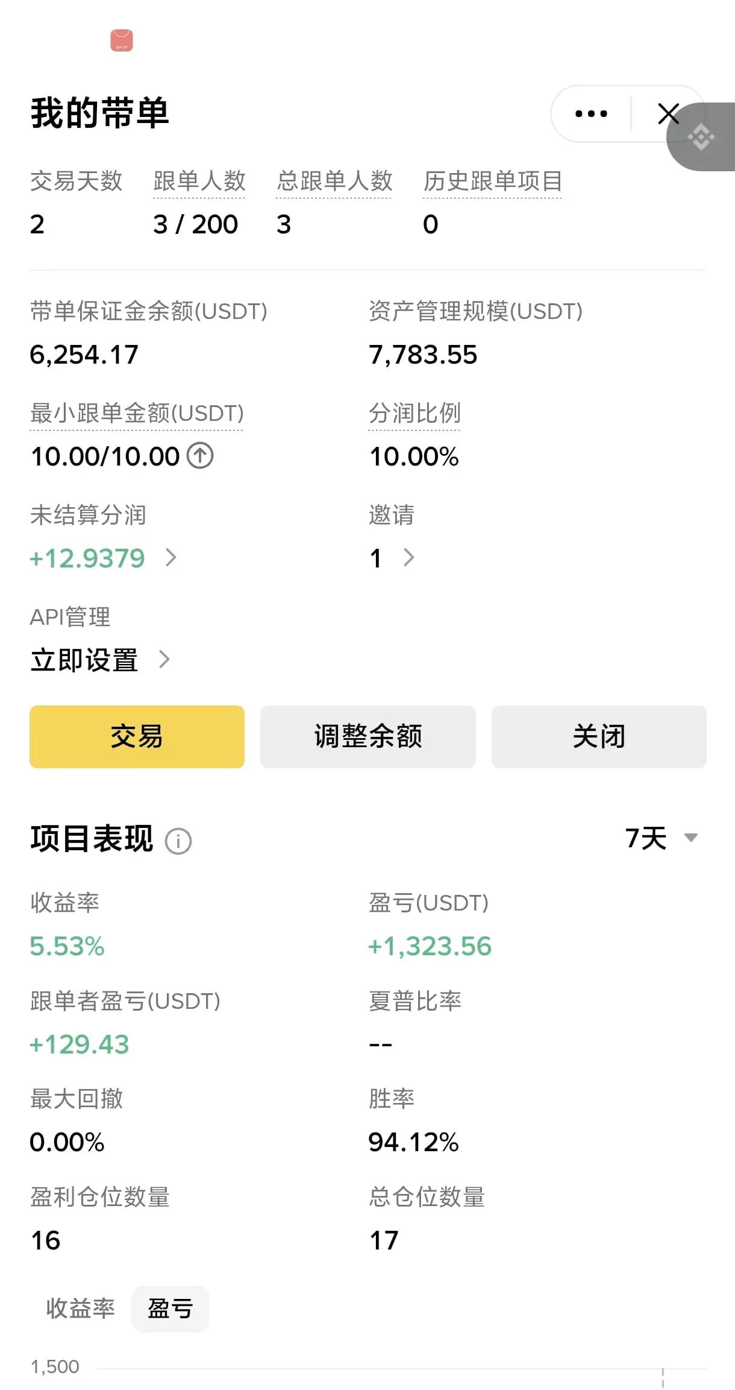This screenshot has height=1390, width=735.
Task: Show tooltip for 最小跟单金额(USDT) label
Action: (x=137, y=413)
